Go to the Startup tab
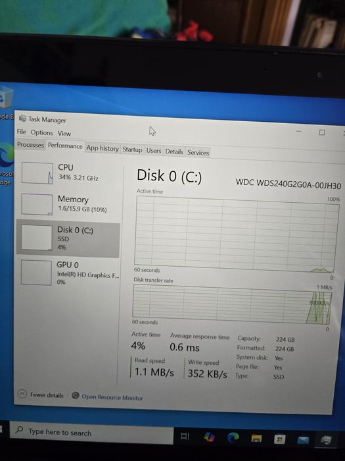The height and width of the screenshot is (461, 345). pyautogui.click(x=132, y=149)
